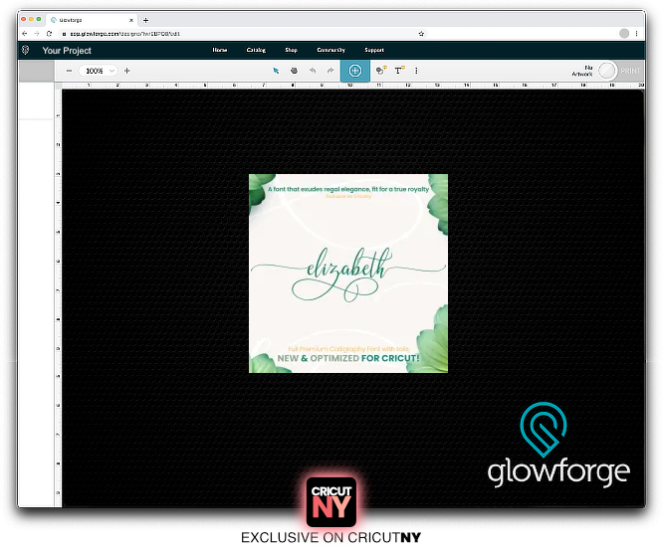Image resolution: width=663 pixels, height=549 pixels.
Task: Select the text tool
Action: (x=399, y=71)
